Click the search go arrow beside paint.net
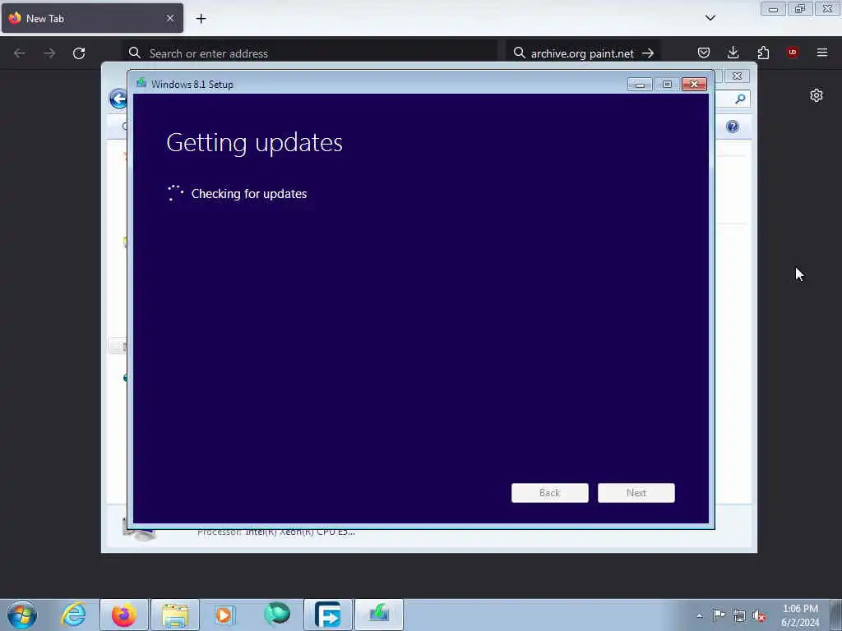 tap(648, 53)
